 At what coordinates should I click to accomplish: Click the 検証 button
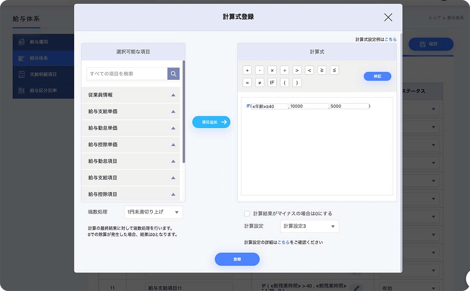[x=377, y=76]
